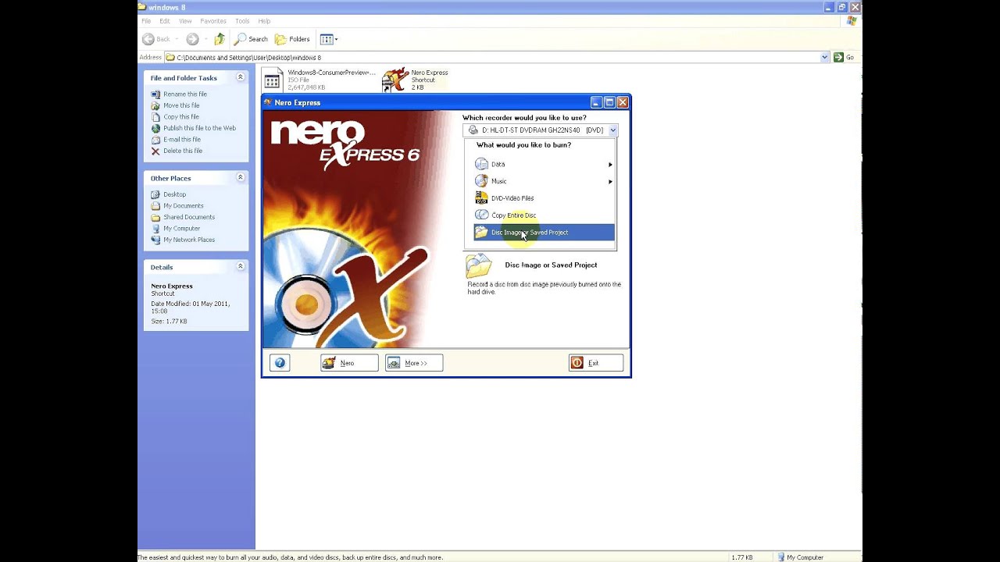Launch full Nero with the Nero button
Screen dimensions: 1000x562
coord(349,363)
